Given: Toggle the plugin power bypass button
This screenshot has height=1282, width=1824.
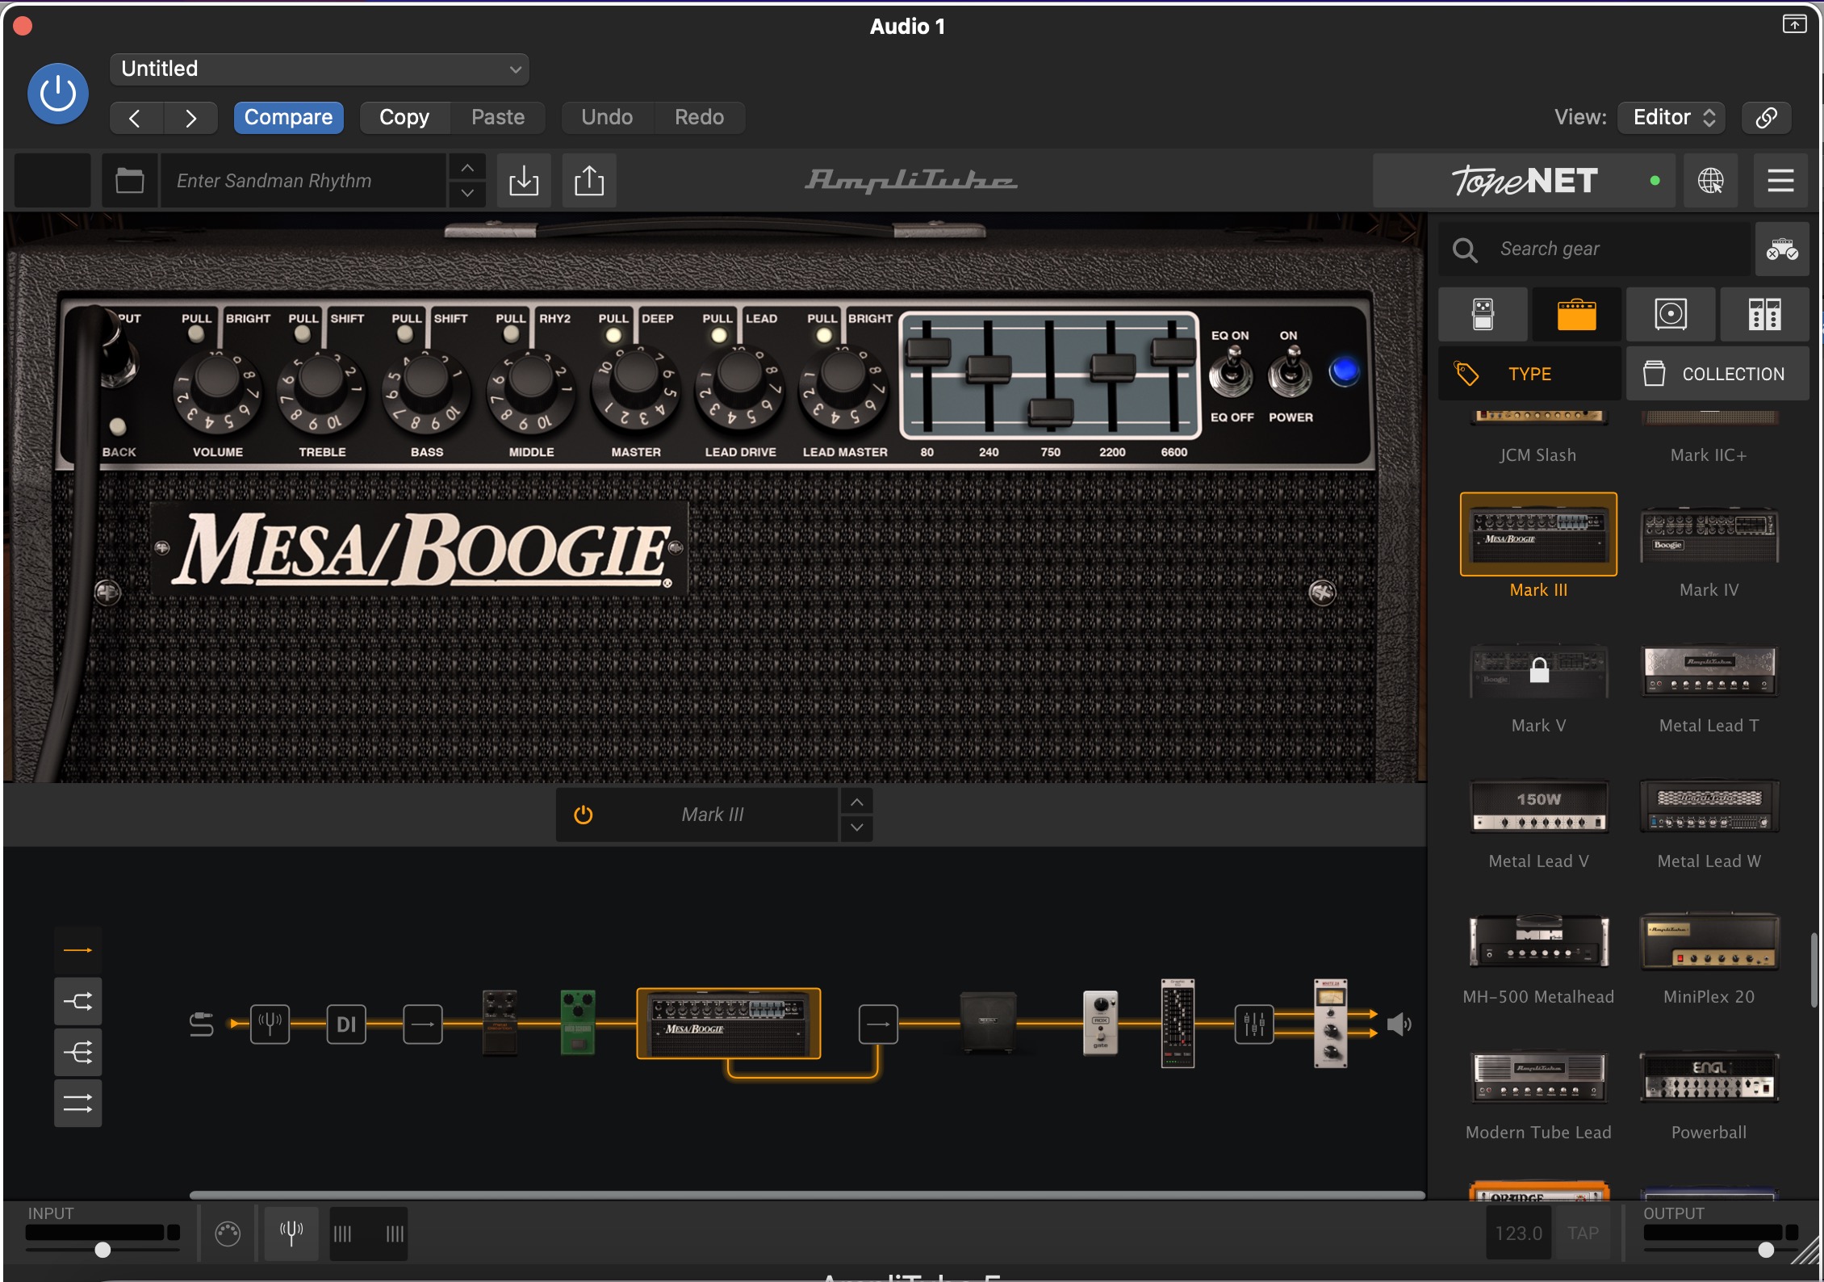Looking at the screenshot, I should pyautogui.click(x=57, y=94).
